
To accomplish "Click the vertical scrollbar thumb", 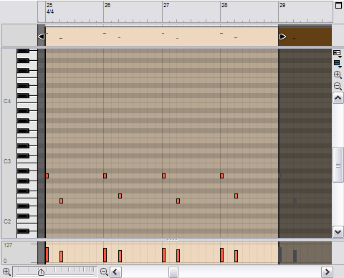I will coord(338,165).
